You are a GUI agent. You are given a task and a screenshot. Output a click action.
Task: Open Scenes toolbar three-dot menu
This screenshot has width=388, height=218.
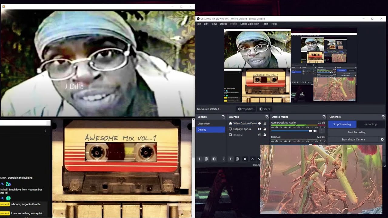224,159
